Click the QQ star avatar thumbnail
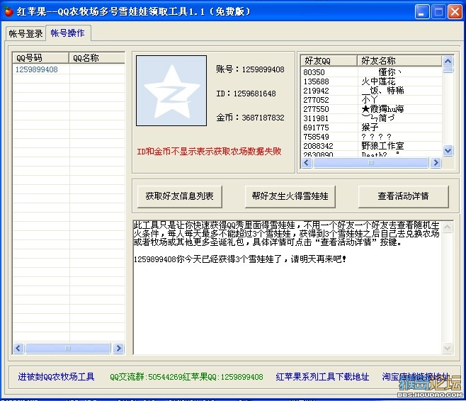The image size is (466, 401). [x=171, y=91]
